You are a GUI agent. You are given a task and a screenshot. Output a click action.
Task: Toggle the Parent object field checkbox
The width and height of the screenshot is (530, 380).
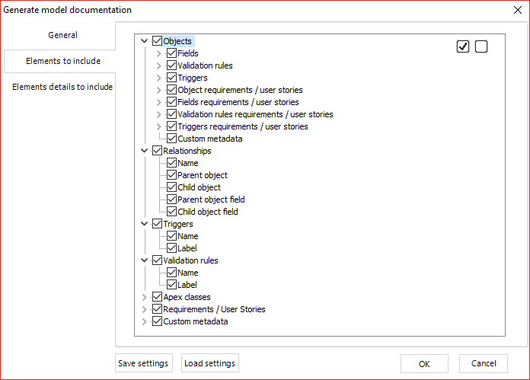pos(171,199)
